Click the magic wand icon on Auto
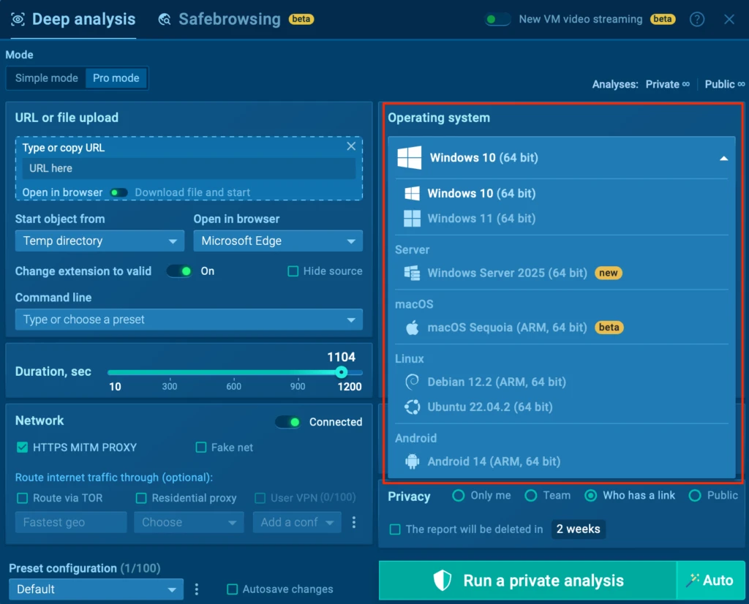749x604 pixels. click(x=692, y=580)
